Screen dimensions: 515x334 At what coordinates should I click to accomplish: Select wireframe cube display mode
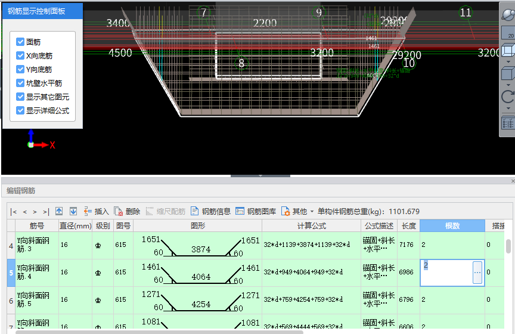508,51
